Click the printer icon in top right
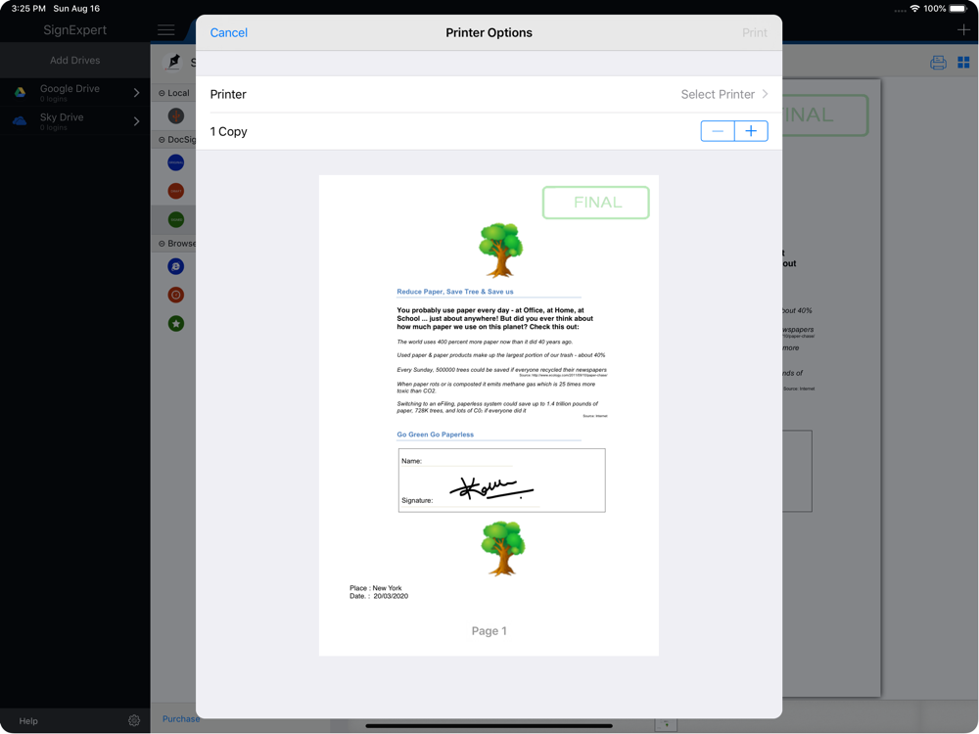The width and height of the screenshot is (979, 734). pyautogui.click(x=938, y=63)
